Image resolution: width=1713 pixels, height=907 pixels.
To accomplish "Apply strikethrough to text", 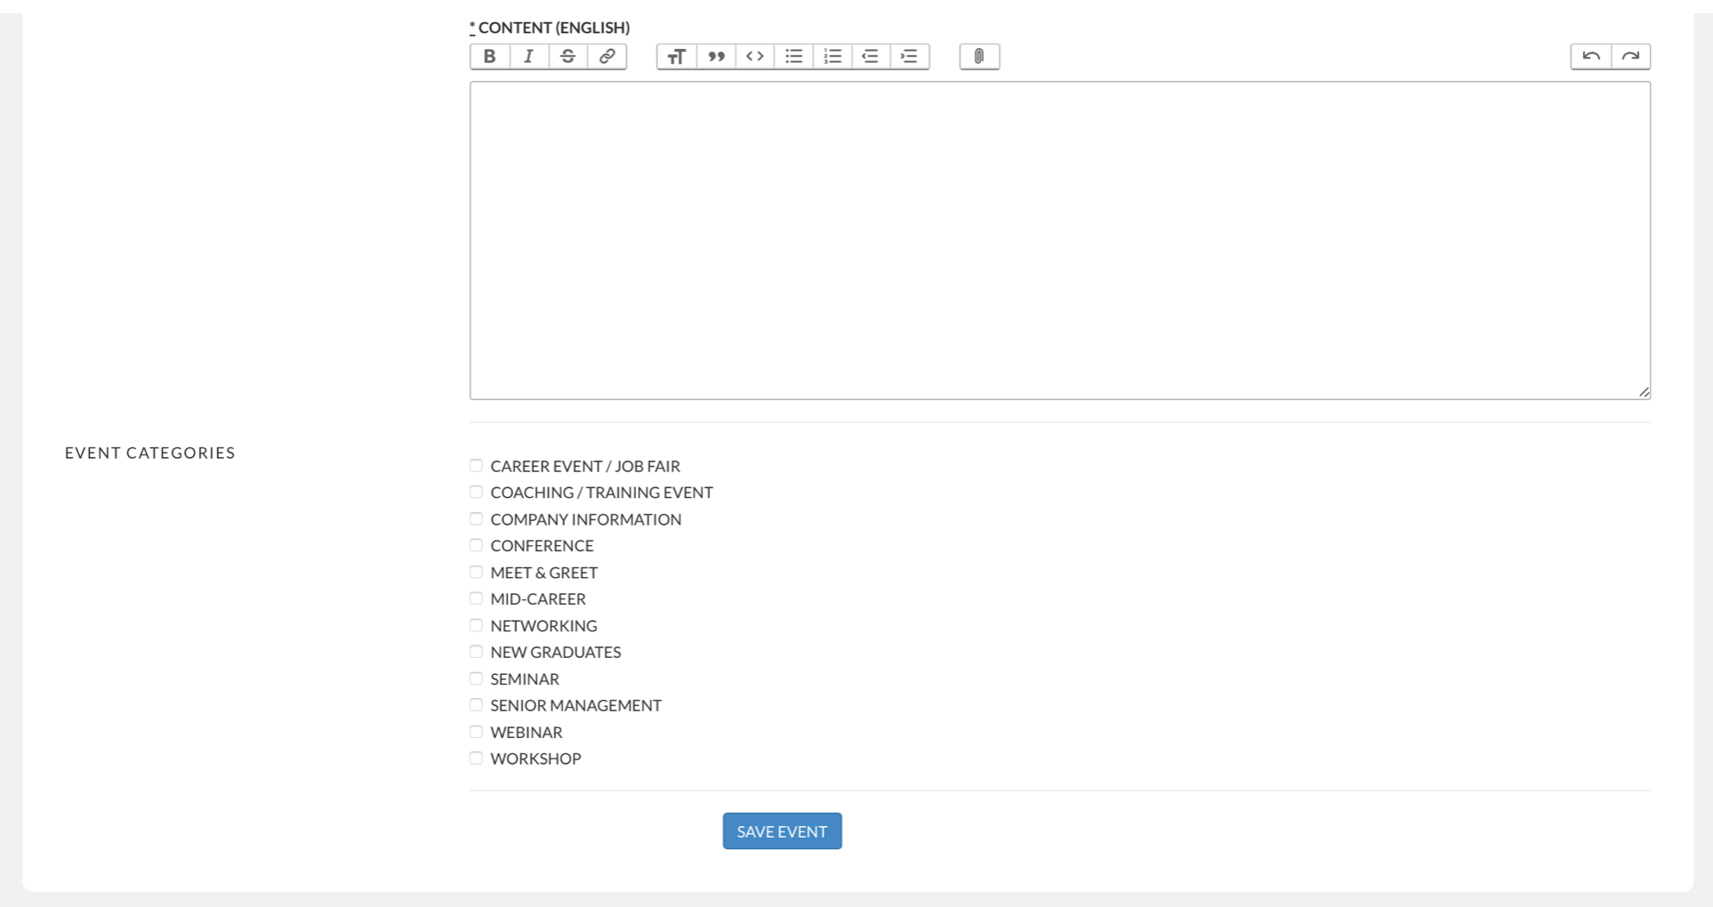I will coord(567,56).
